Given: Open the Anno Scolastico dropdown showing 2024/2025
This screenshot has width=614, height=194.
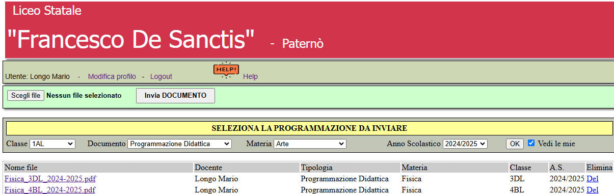Looking at the screenshot, I should pos(465,144).
